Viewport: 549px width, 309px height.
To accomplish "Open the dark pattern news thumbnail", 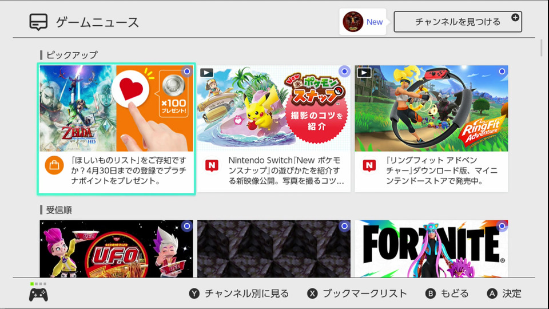I will 274,249.
